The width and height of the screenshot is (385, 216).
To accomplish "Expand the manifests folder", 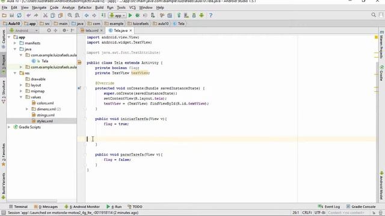I will (15, 43).
